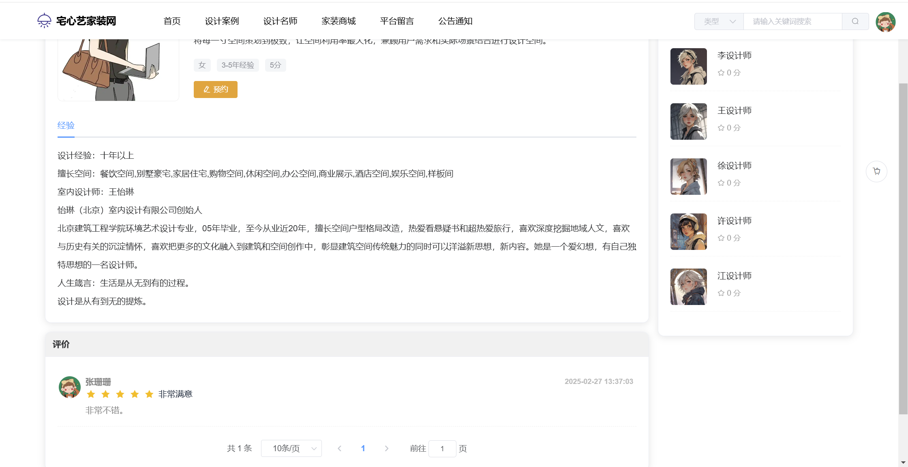The width and height of the screenshot is (908, 467).
Task: Click the 宅心艺家装网 logo icon
Action: point(44,21)
